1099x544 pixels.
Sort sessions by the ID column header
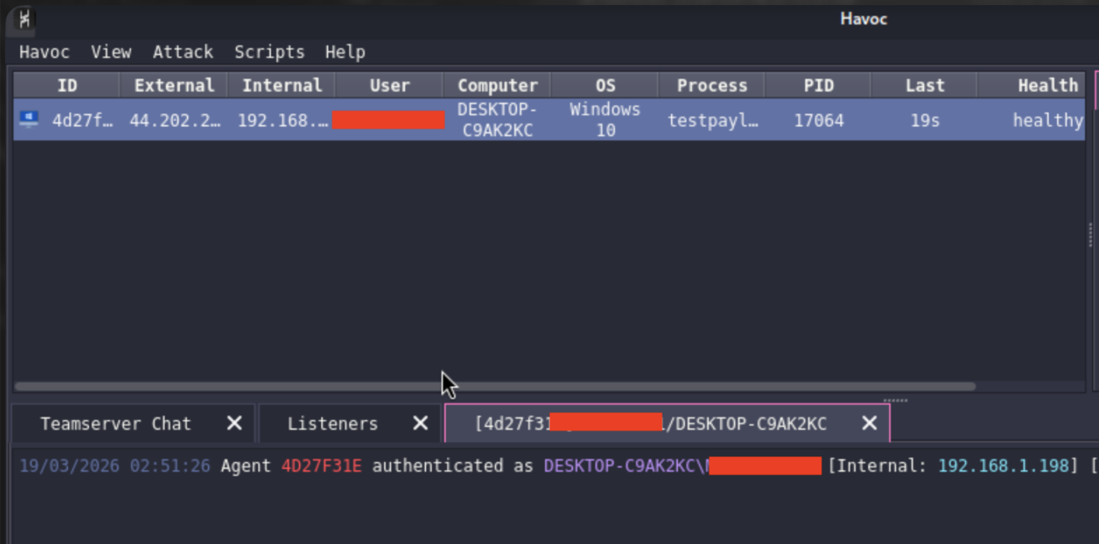pos(67,86)
